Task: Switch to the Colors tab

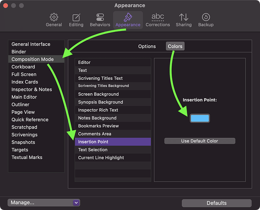Action: click(x=175, y=46)
